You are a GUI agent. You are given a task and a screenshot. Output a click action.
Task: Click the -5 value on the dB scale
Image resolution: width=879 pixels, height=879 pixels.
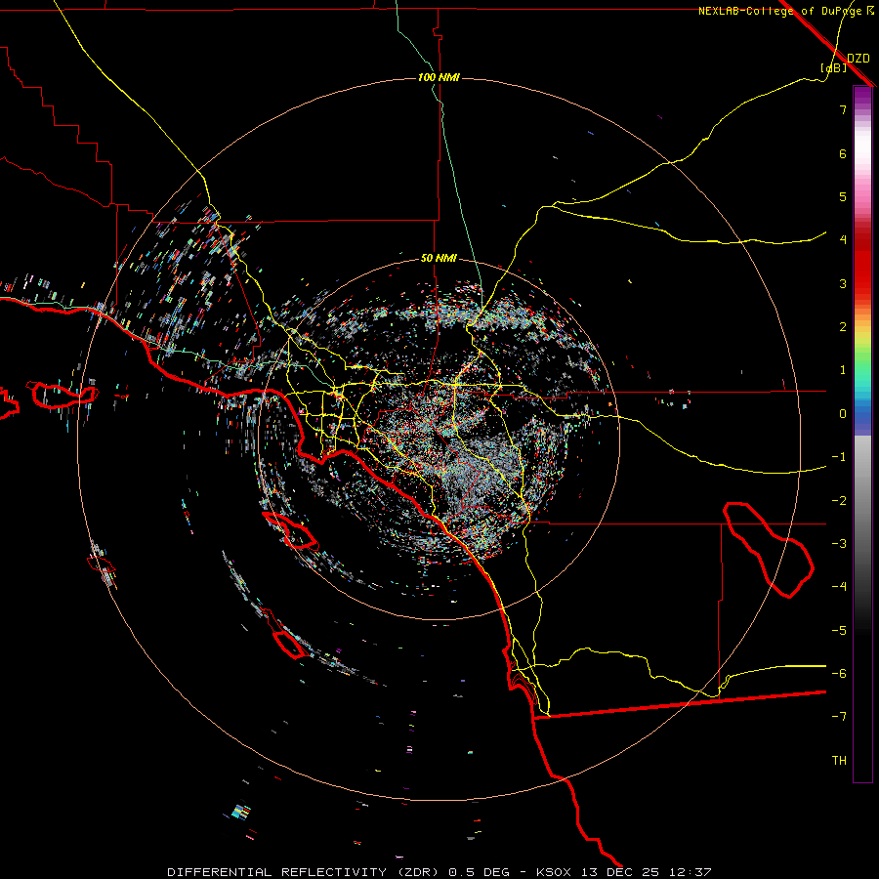[x=839, y=631]
